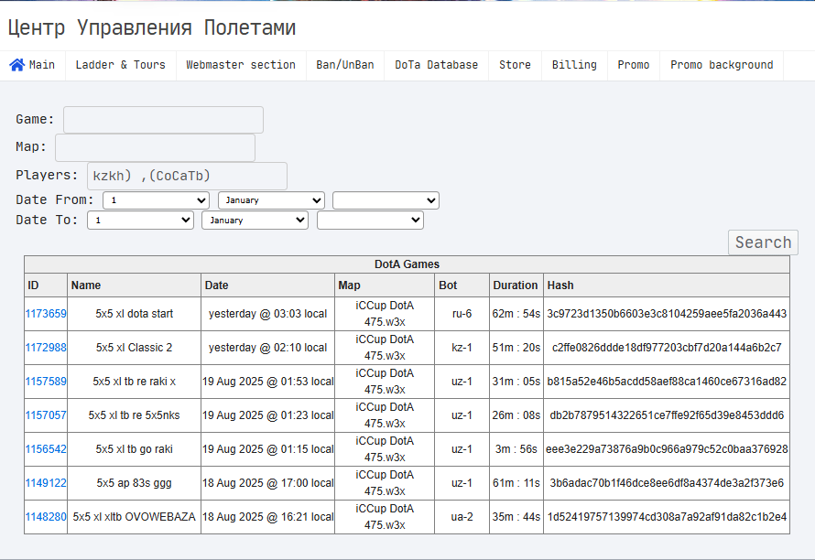Click into the Players input field
Image resolution: width=815 pixels, height=560 pixels.
click(x=187, y=176)
